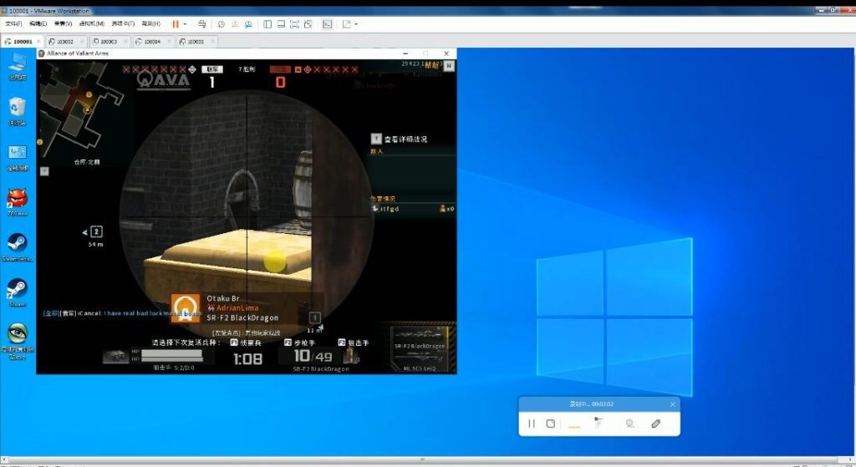The width and height of the screenshot is (856, 467).
Task: Expand the stretch display dropdown arrow
Action: click(x=356, y=24)
